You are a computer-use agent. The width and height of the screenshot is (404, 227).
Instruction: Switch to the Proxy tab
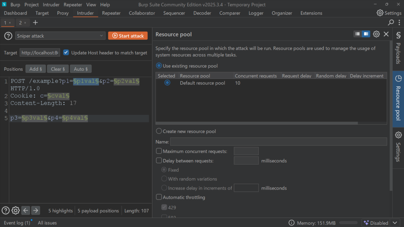pyautogui.click(x=63, y=13)
